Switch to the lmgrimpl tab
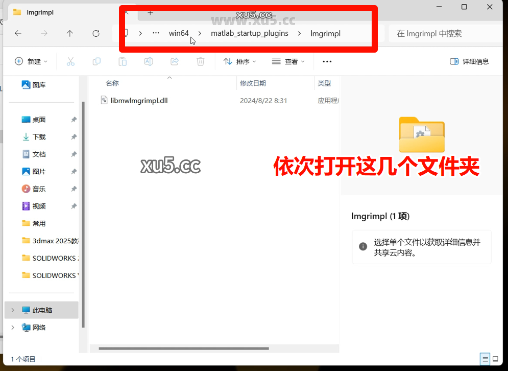This screenshot has height=371, width=508. (x=41, y=12)
